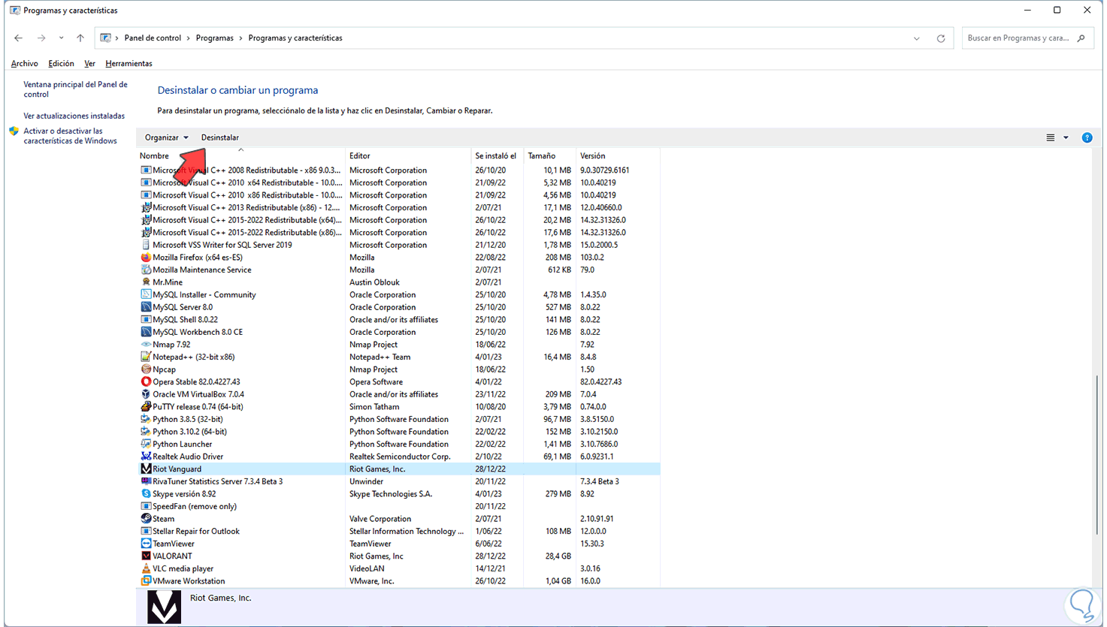Image resolution: width=1107 pixels, height=627 pixels.
Task: Click the Mr.Mine program icon
Action: [x=146, y=282]
